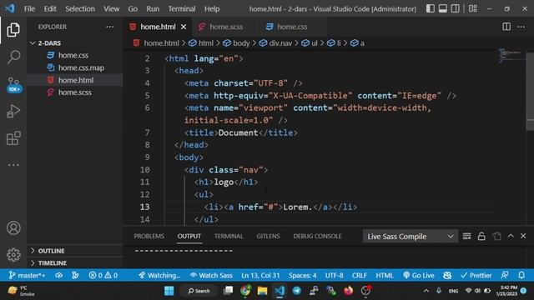This screenshot has height=300, width=534.
Task: Split the editor right
Action: pyautogui.click(x=506, y=27)
